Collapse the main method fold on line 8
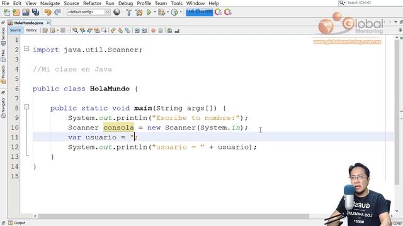The image size is (403, 226). pos(26,107)
